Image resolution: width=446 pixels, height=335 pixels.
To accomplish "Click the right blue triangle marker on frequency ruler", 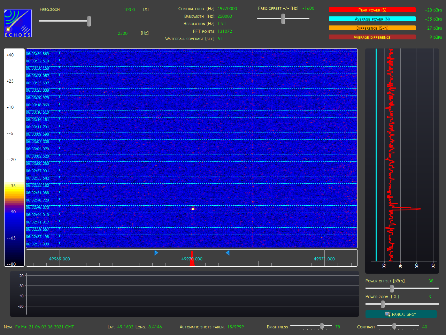I will pyautogui.click(x=228, y=253).
